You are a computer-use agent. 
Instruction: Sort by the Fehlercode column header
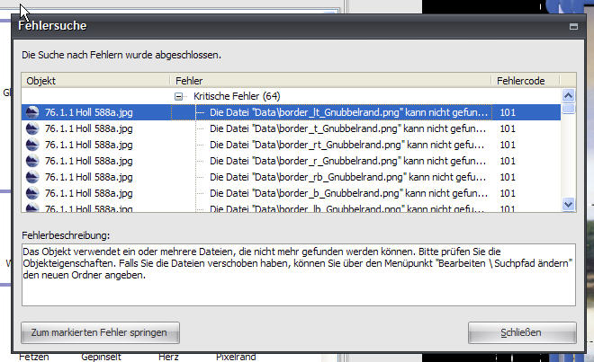click(526, 80)
